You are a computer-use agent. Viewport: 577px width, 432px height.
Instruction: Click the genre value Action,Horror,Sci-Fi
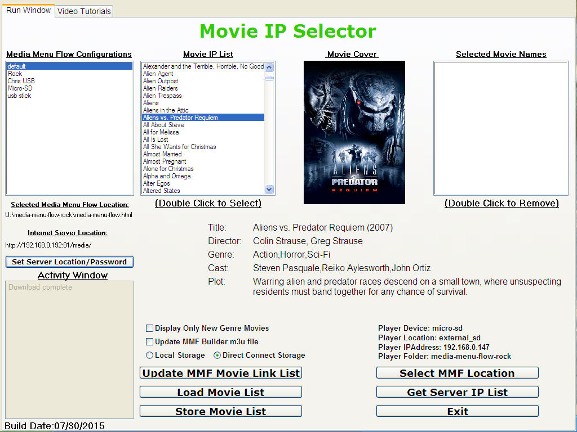pos(291,255)
